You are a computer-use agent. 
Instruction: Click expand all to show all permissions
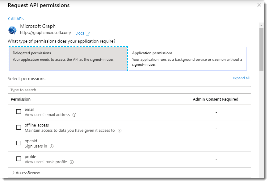click(x=241, y=78)
